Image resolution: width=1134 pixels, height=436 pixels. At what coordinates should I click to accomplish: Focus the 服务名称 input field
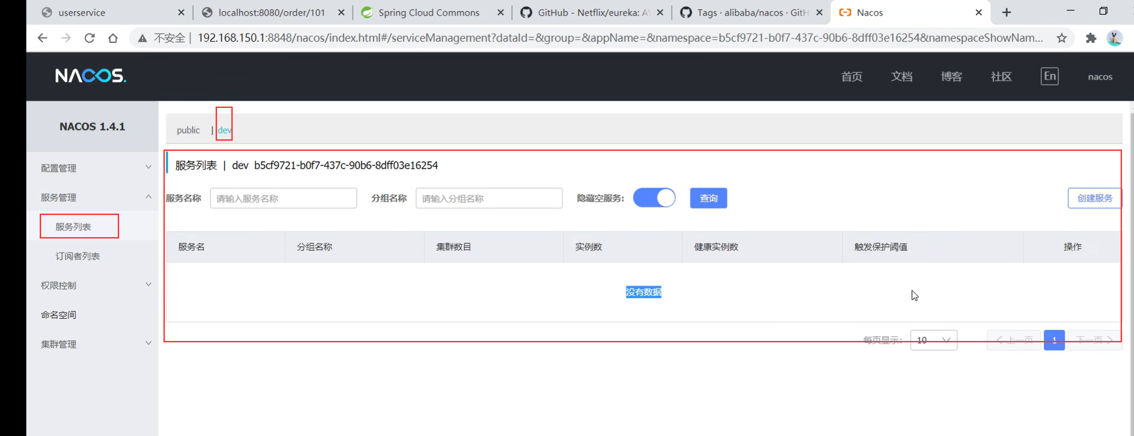pos(283,198)
